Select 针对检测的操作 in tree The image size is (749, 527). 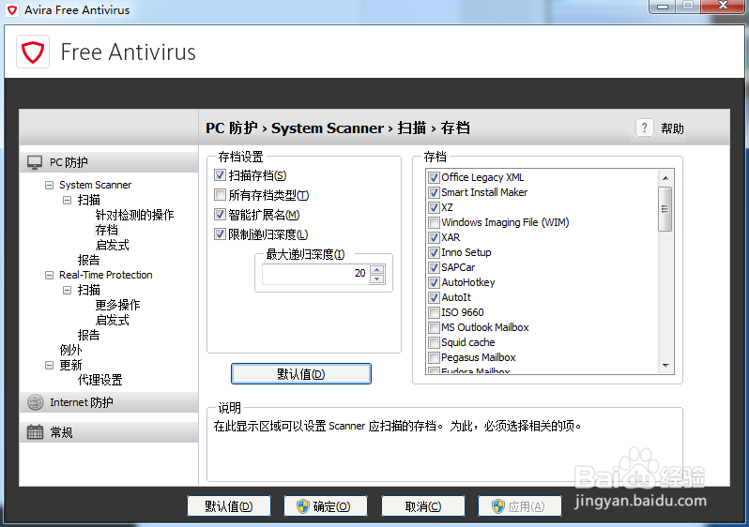click(134, 215)
